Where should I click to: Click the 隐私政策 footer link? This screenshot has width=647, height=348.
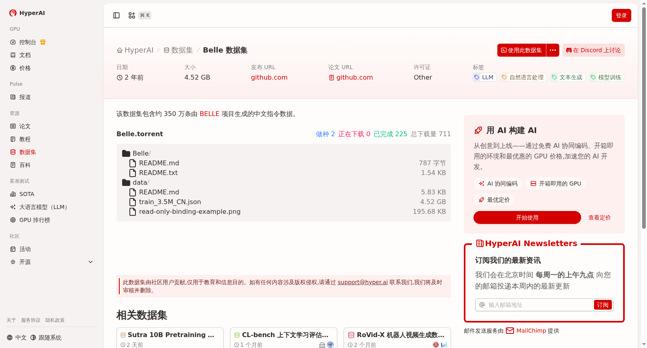[x=55, y=320]
